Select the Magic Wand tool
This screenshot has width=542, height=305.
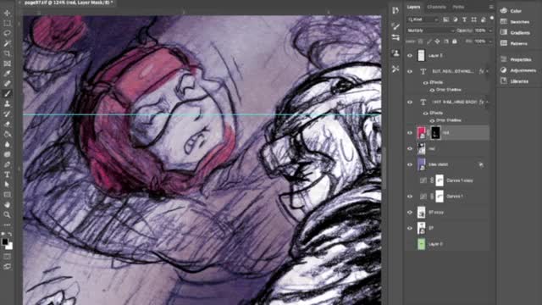[x=7, y=43]
